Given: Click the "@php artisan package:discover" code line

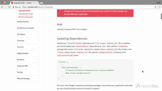Looking at the screenshot, I should click(78, 73).
